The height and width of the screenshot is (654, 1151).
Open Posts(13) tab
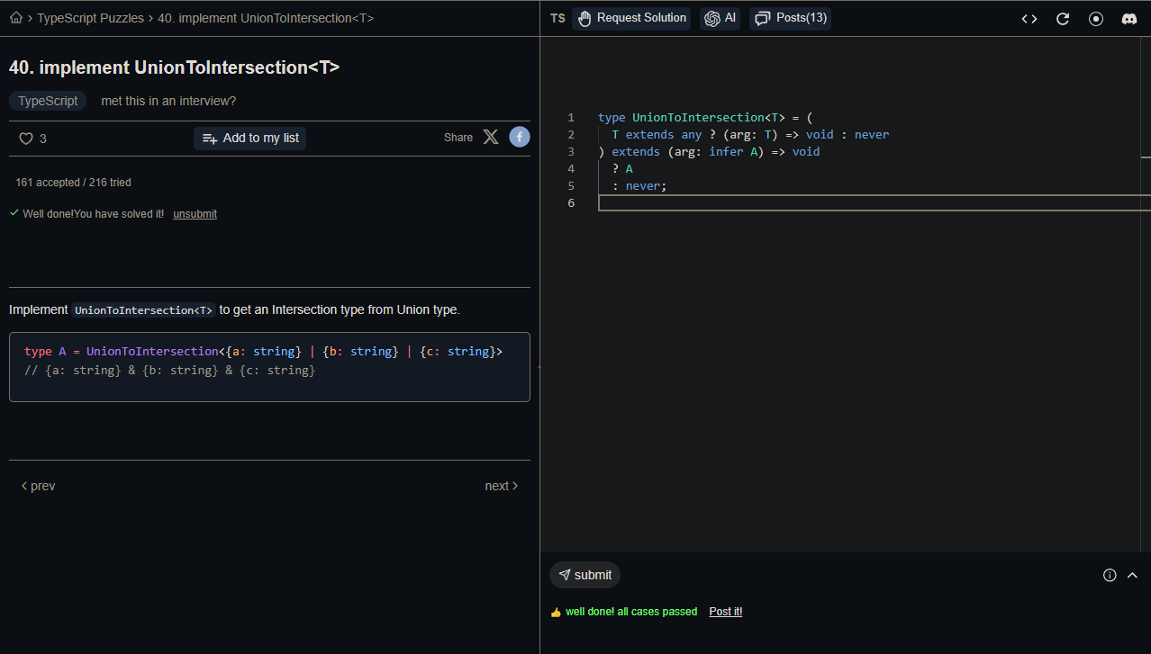(790, 18)
